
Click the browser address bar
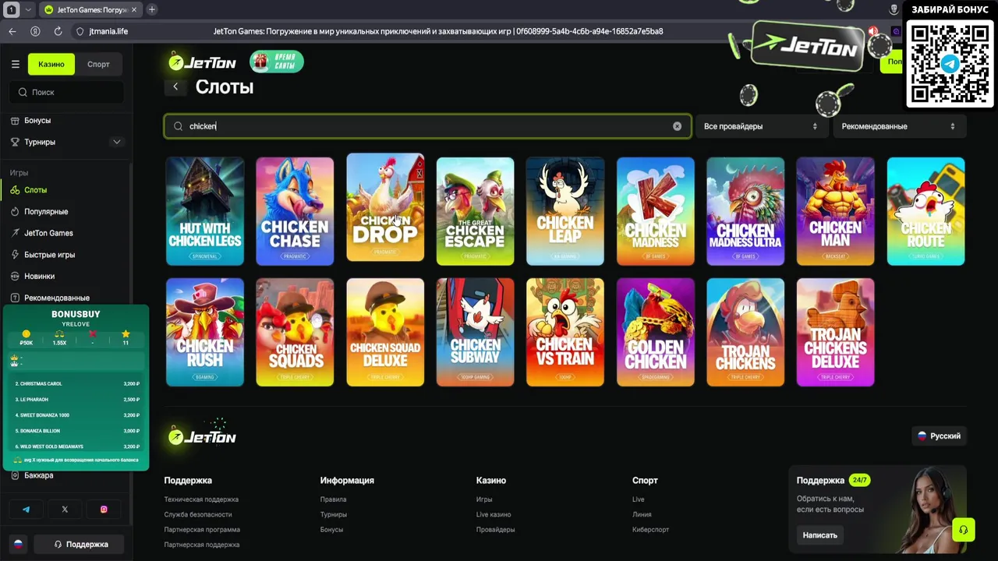click(x=437, y=31)
